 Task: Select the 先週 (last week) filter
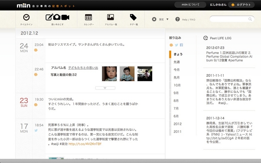pyautogui.click(x=177, y=62)
